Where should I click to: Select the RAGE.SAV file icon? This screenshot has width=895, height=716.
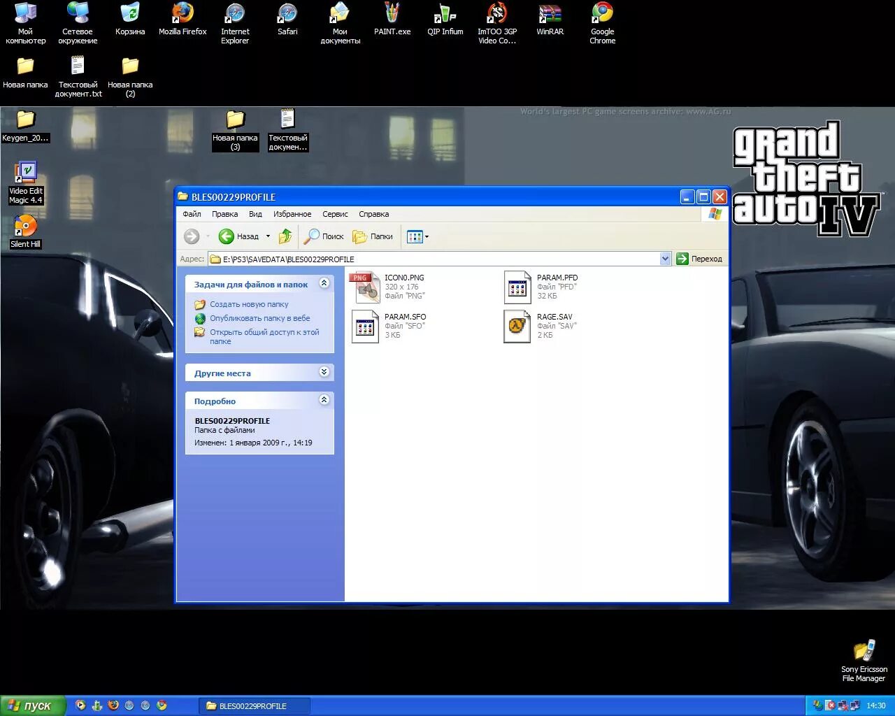517,326
